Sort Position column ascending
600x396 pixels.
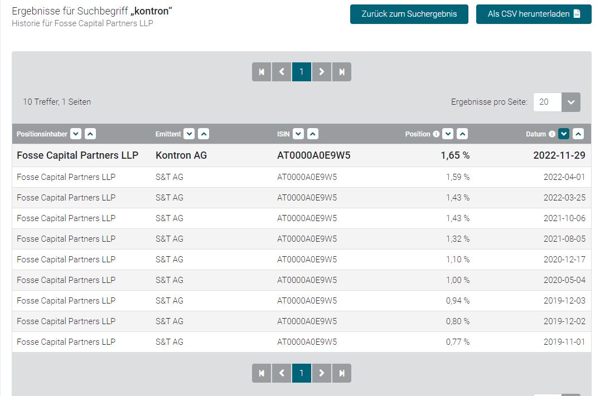pos(462,134)
